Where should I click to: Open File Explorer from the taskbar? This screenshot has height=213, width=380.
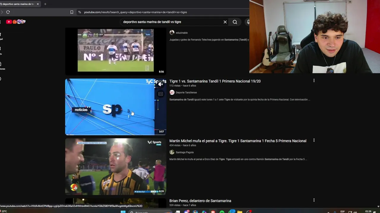[240, 212]
